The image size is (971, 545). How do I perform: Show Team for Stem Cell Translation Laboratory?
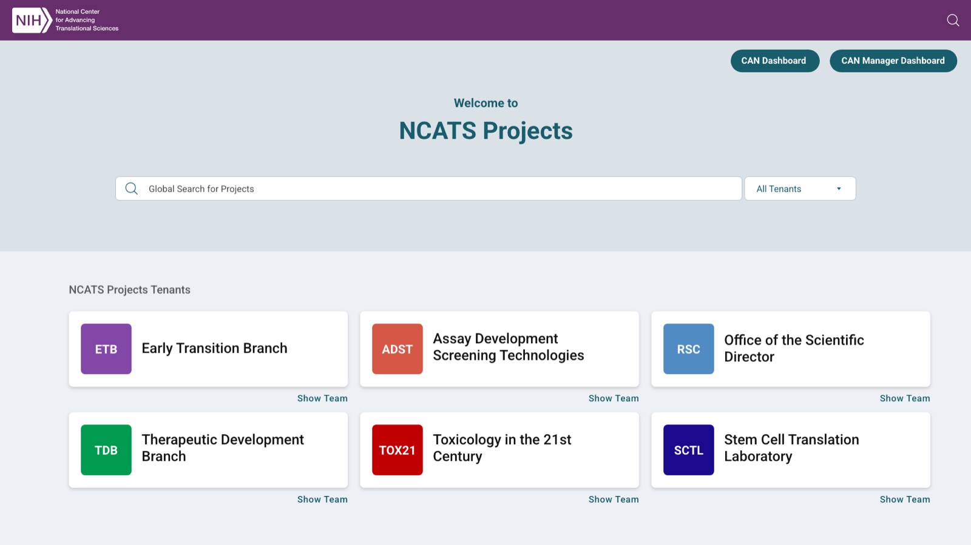tap(905, 500)
